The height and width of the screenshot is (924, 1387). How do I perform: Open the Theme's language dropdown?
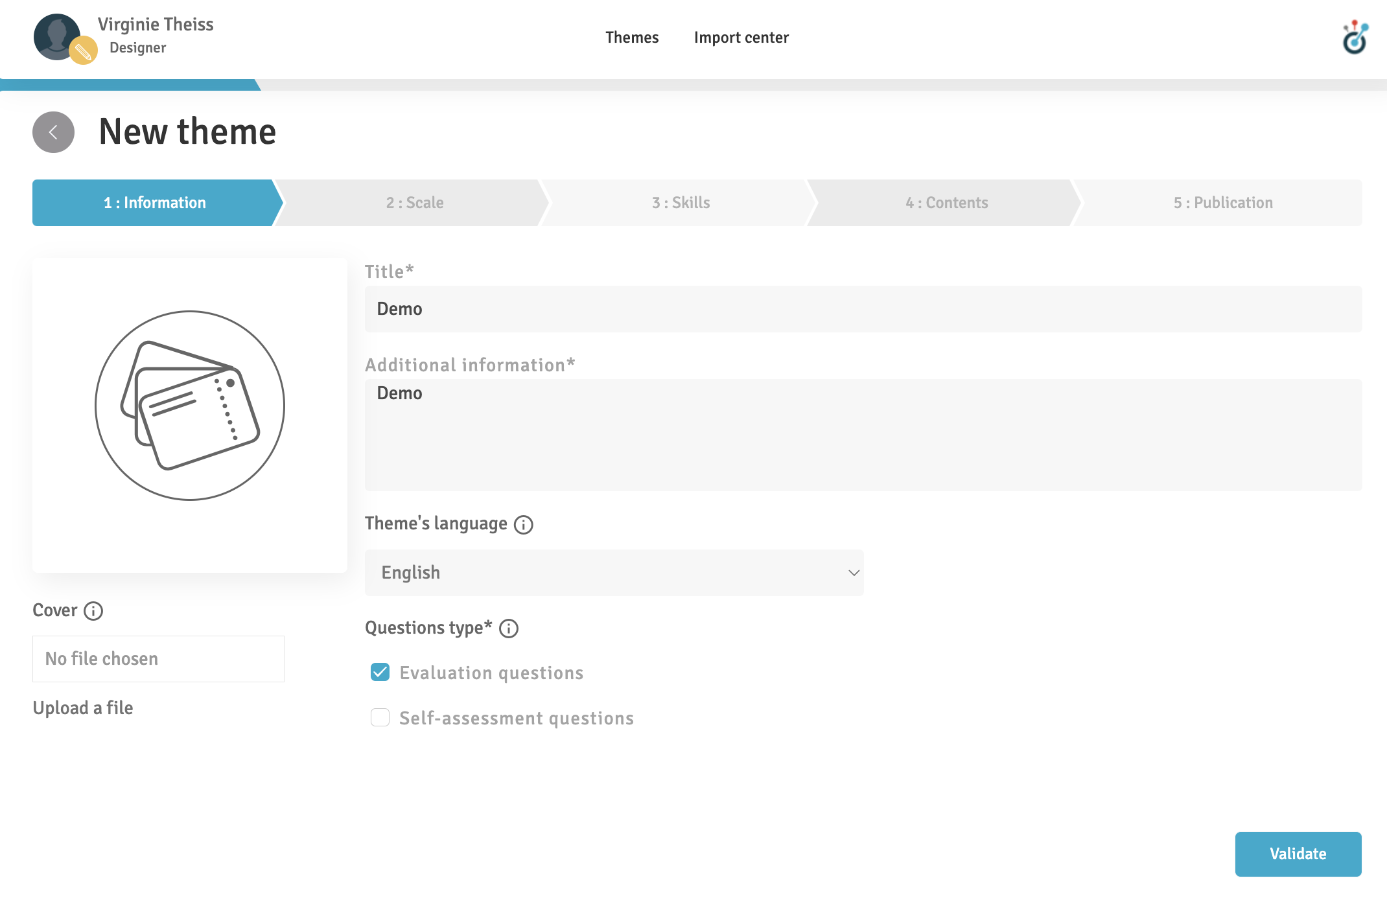click(614, 573)
